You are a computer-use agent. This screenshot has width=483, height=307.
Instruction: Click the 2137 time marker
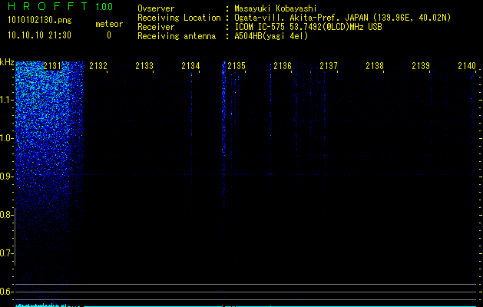(x=329, y=66)
